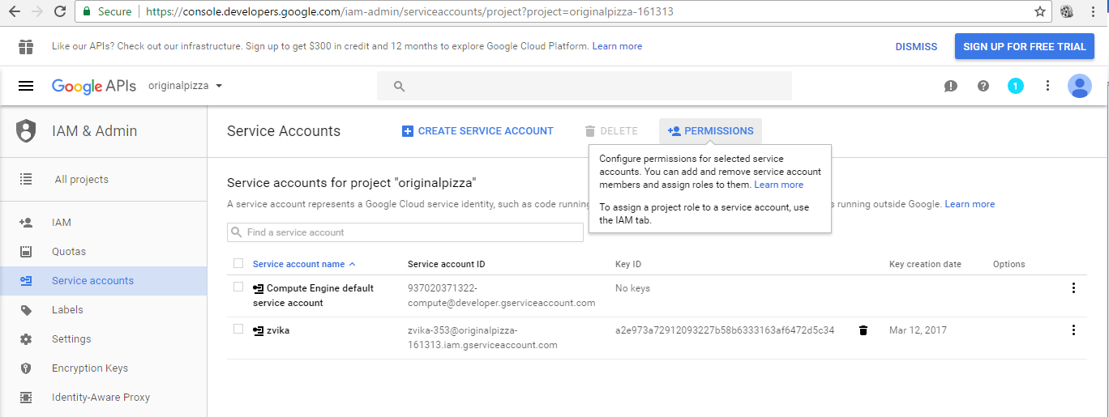Open notifications badge showing 1
This screenshot has width=1109, height=417.
coord(1016,86)
